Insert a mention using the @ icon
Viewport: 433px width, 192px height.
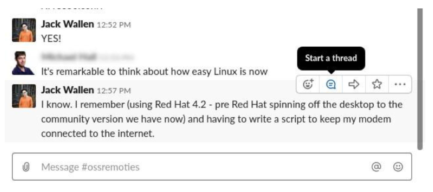[x=376, y=167]
